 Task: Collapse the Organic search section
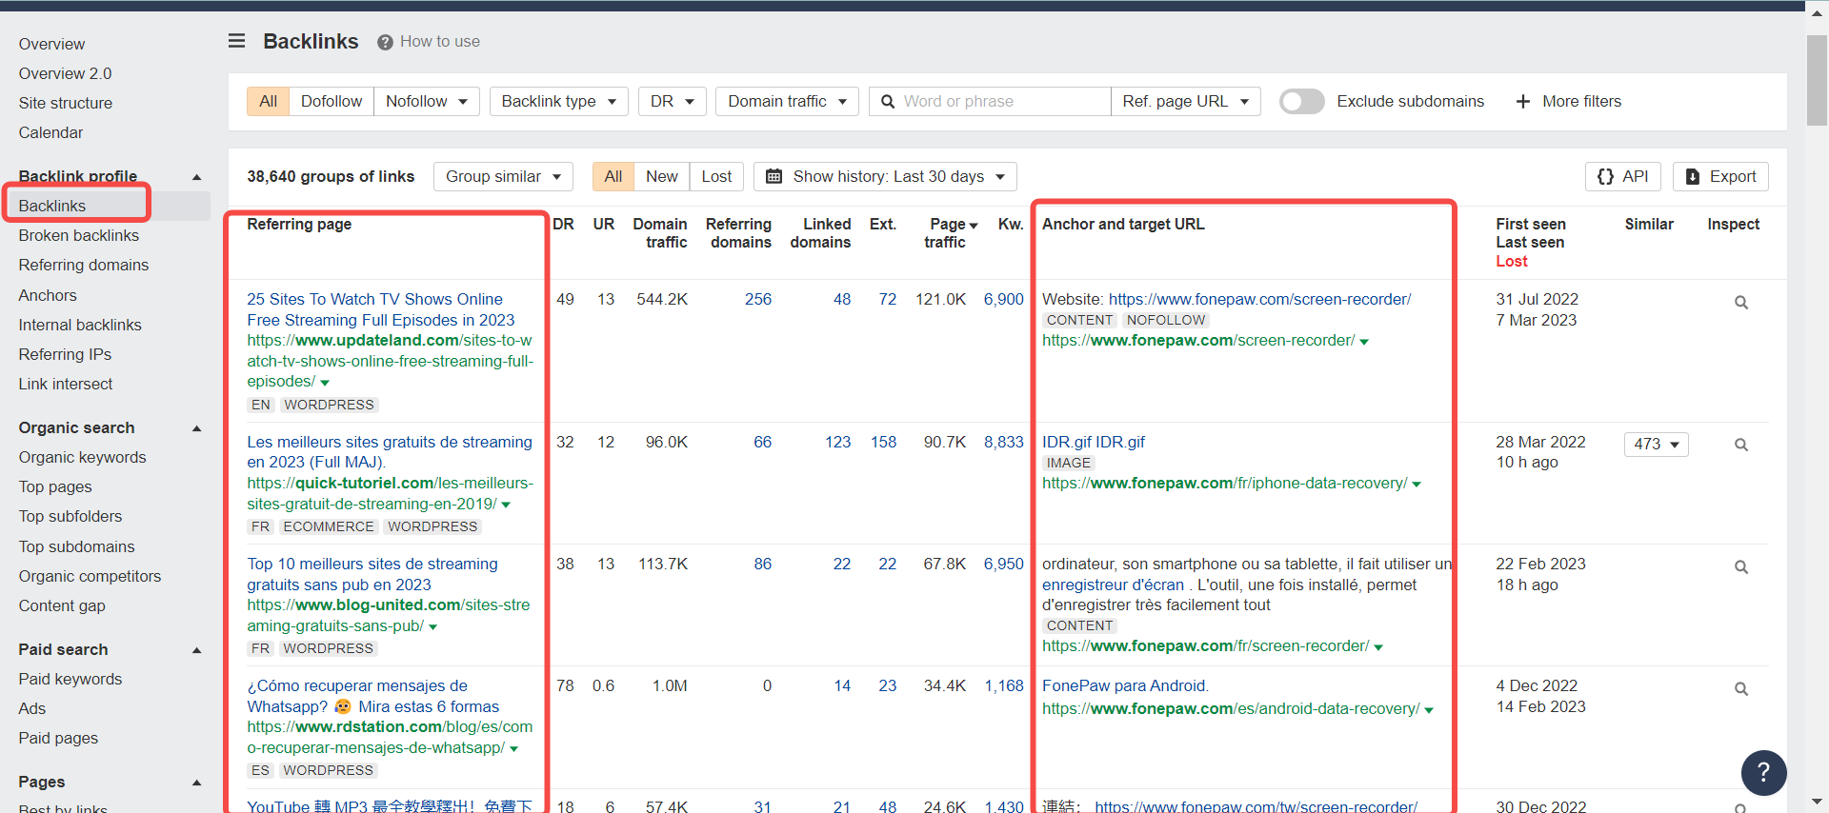click(x=196, y=428)
